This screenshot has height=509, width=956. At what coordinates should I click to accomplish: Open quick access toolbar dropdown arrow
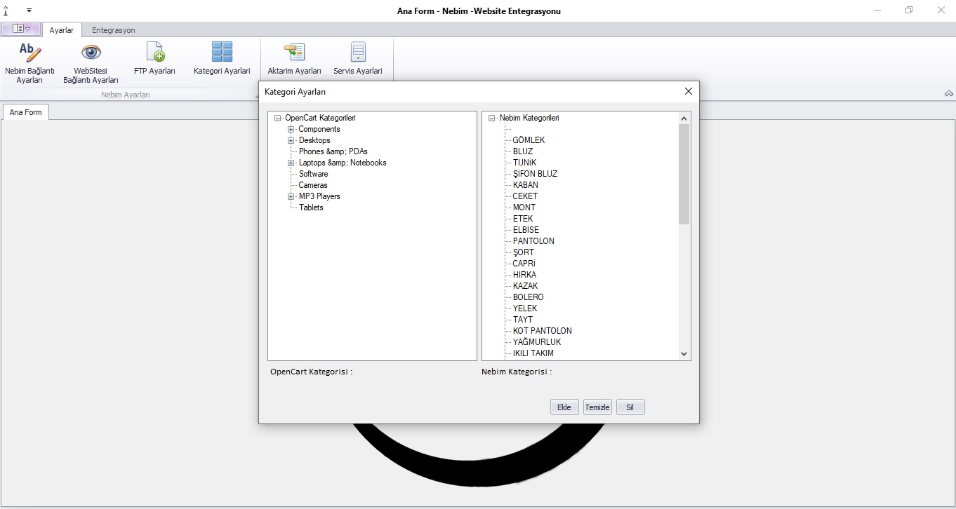(29, 11)
